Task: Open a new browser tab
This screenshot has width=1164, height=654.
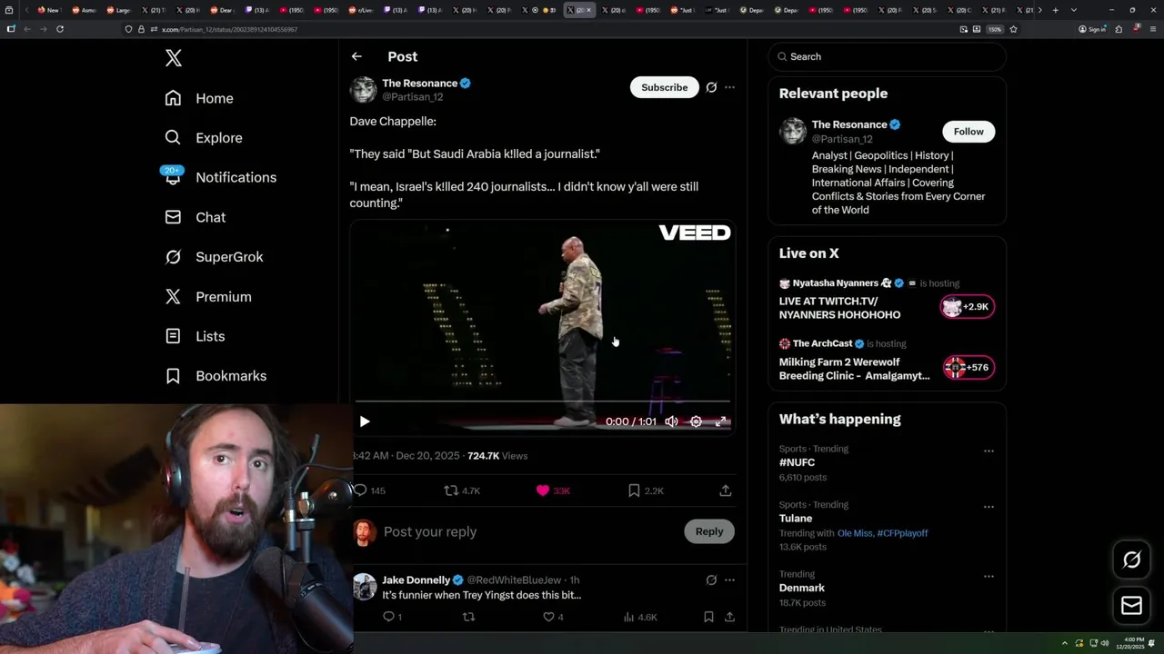Action: pos(1055,10)
